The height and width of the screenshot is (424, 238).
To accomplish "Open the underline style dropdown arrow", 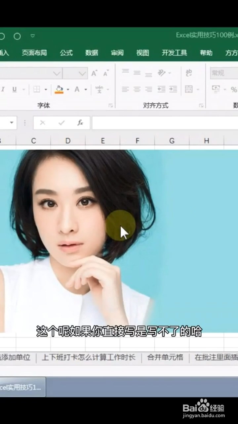I will point(24,89).
